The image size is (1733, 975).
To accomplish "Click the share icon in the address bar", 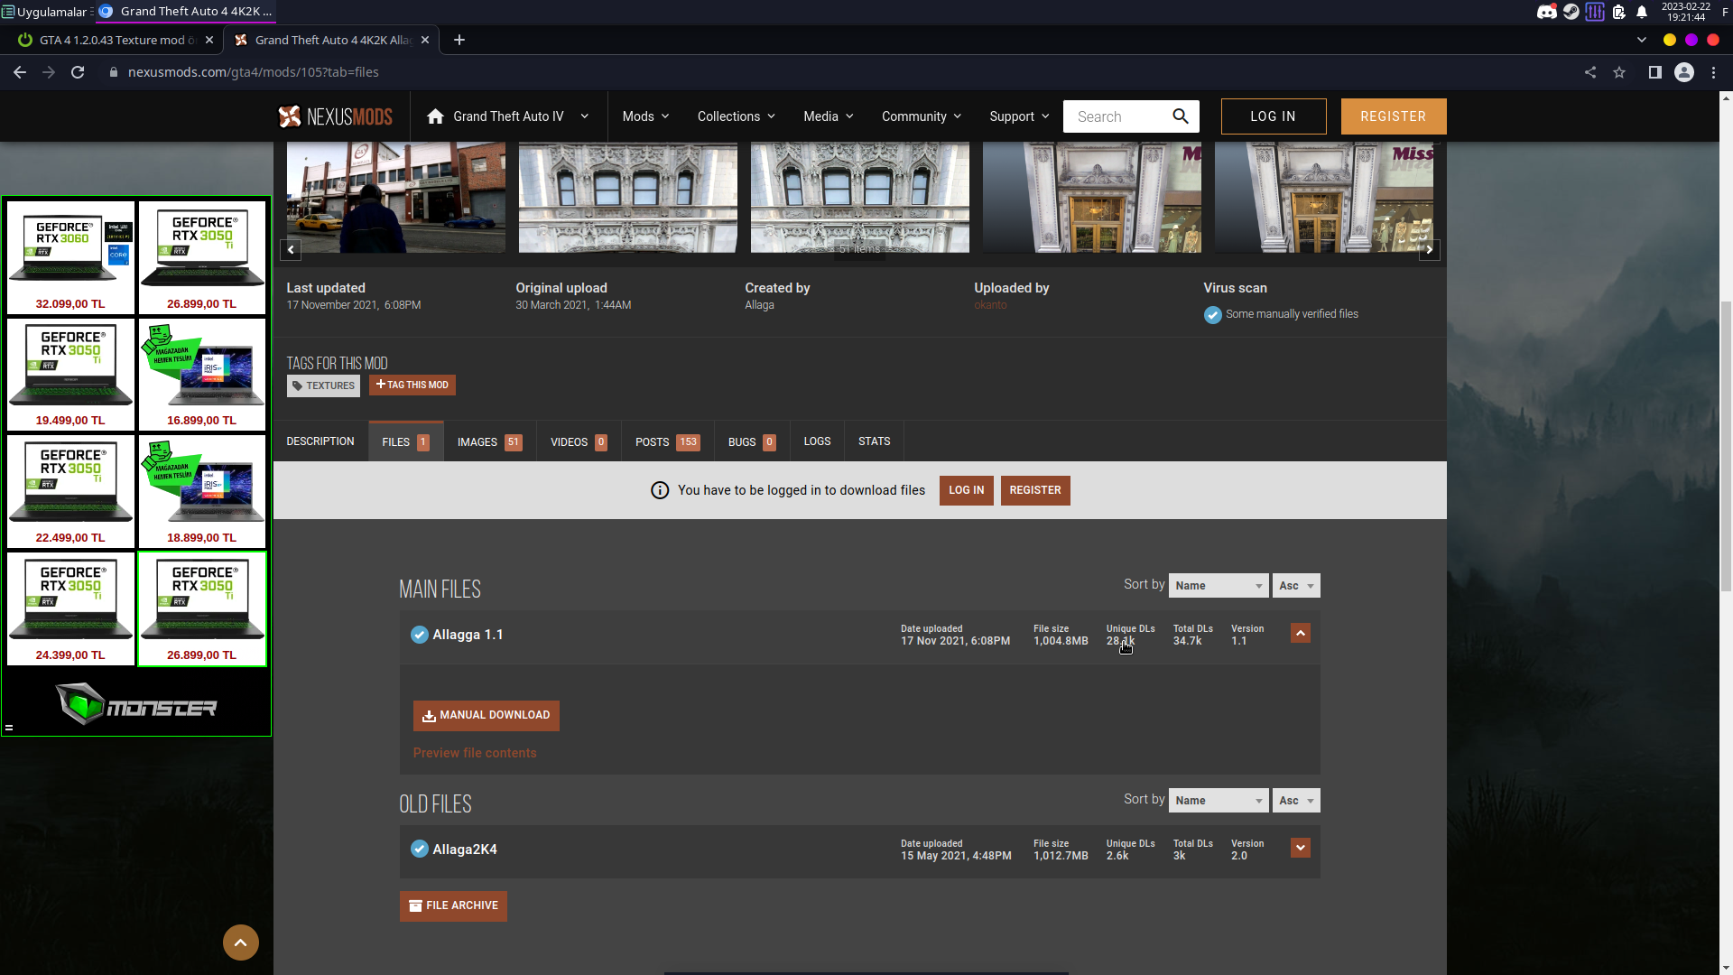I will click(x=1590, y=72).
